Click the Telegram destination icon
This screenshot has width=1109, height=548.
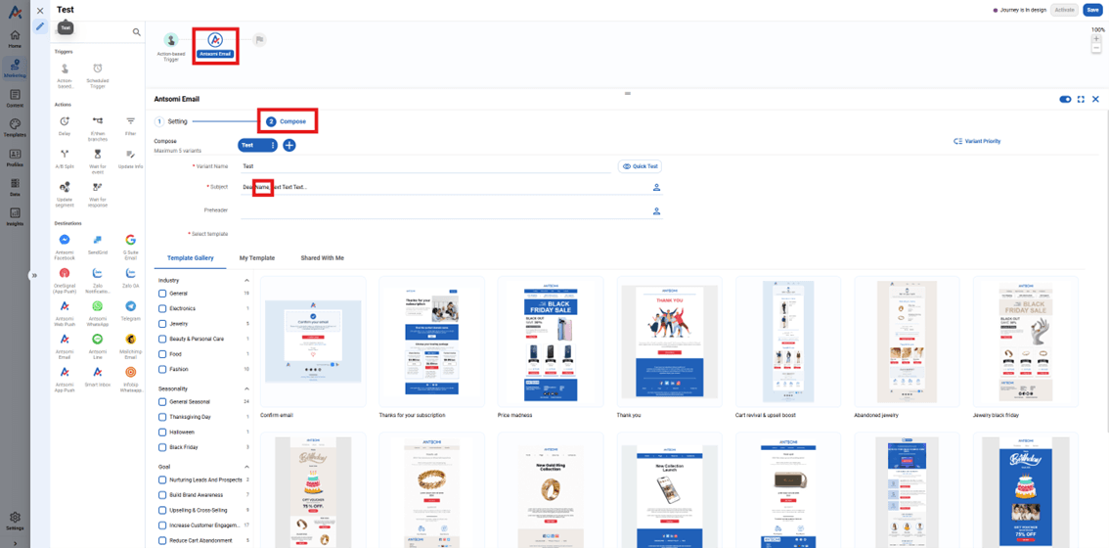click(x=130, y=306)
